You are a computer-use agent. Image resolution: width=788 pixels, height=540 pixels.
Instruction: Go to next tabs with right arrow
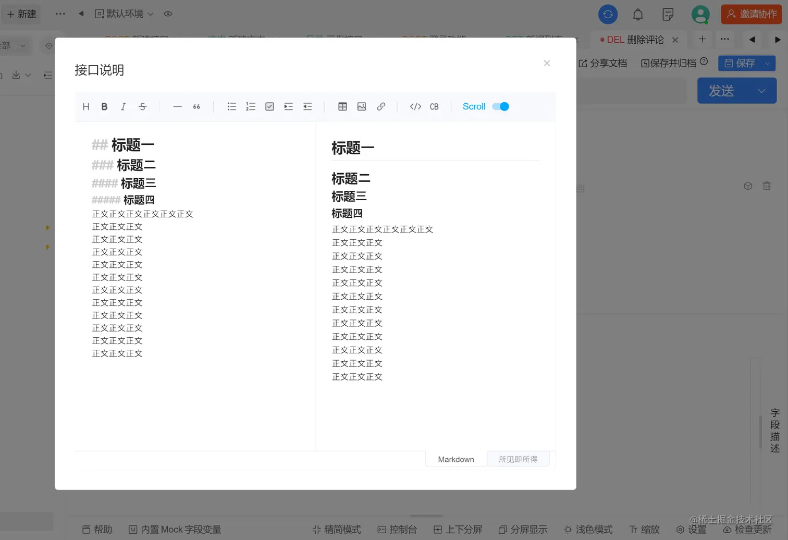point(777,40)
